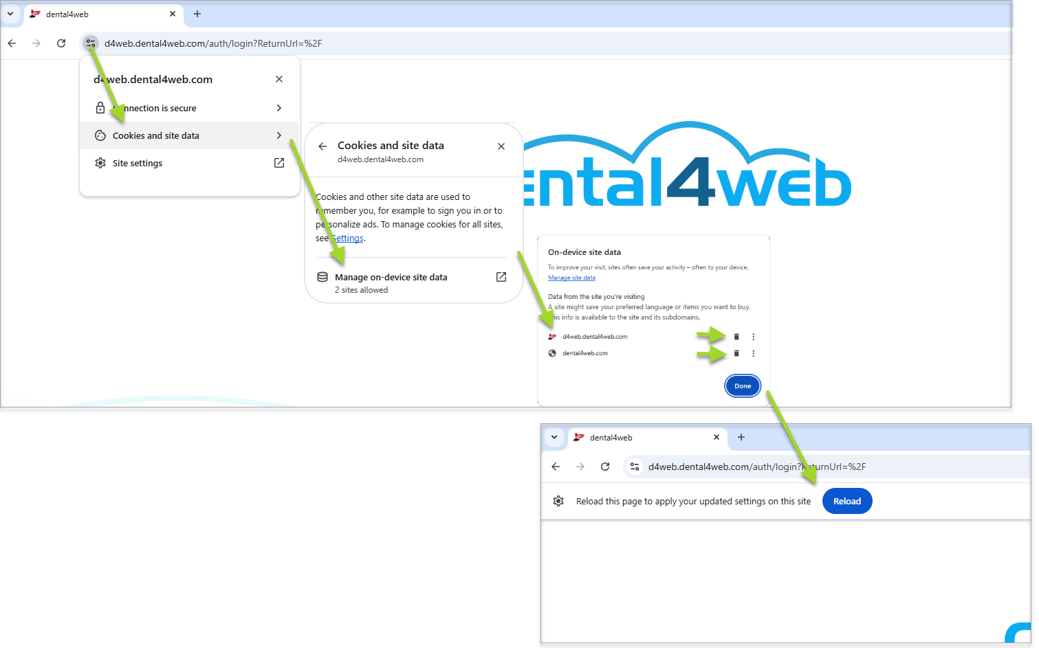Expand the Connection is secure chevron

[279, 108]
